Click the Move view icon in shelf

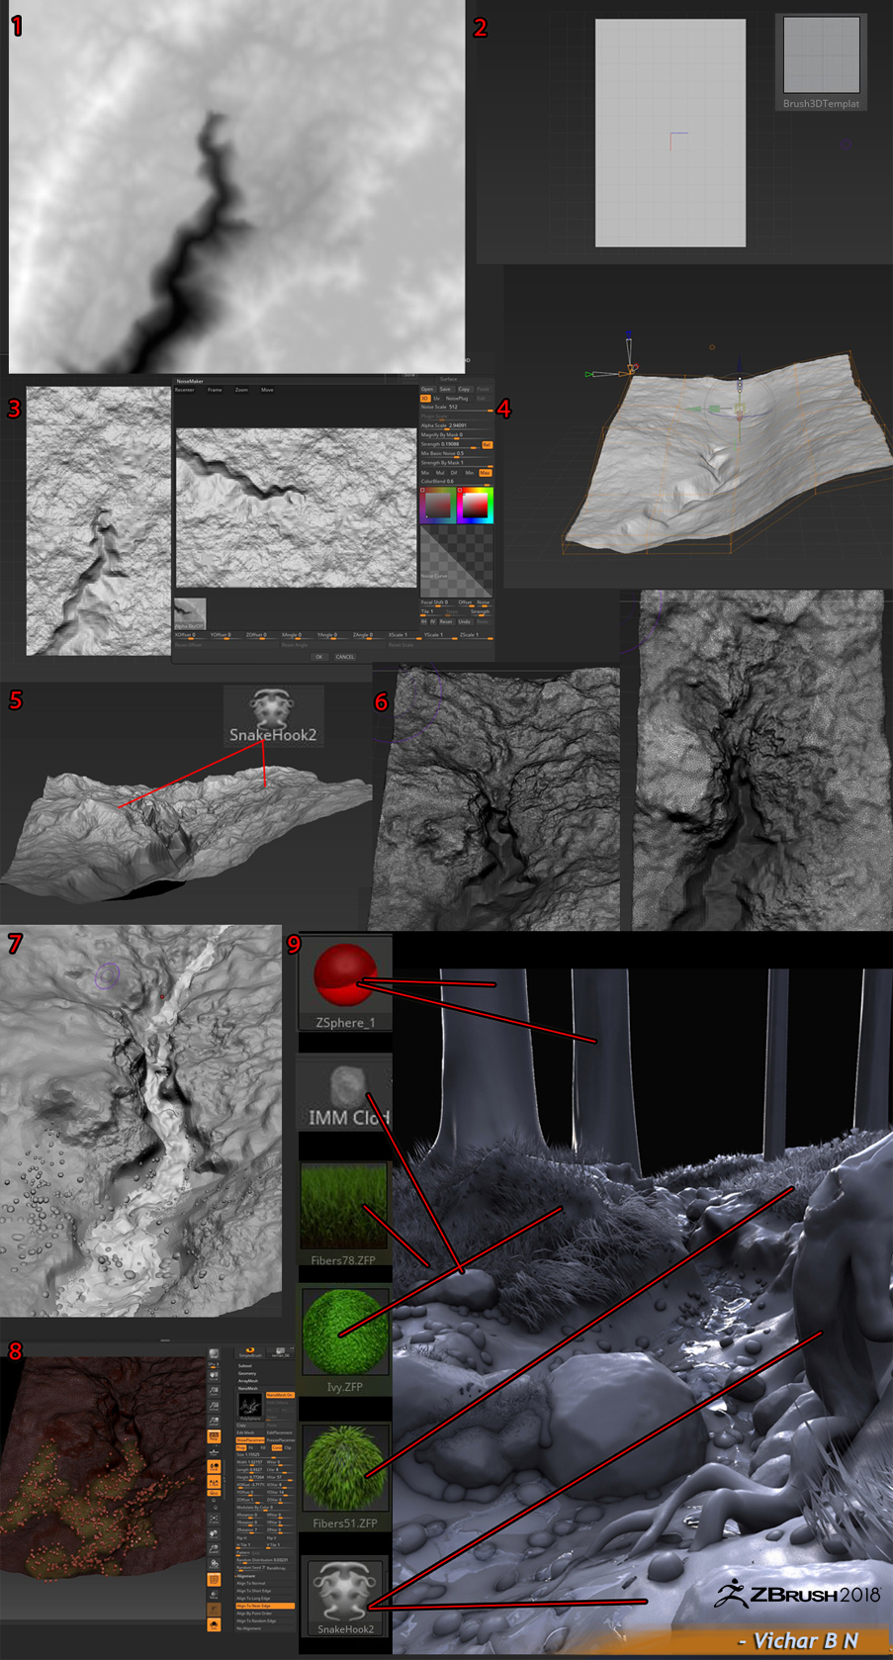(x=214, y=1533)
